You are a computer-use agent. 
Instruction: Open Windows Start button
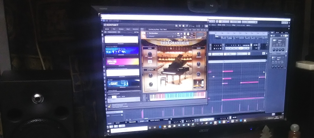(108, 131)
